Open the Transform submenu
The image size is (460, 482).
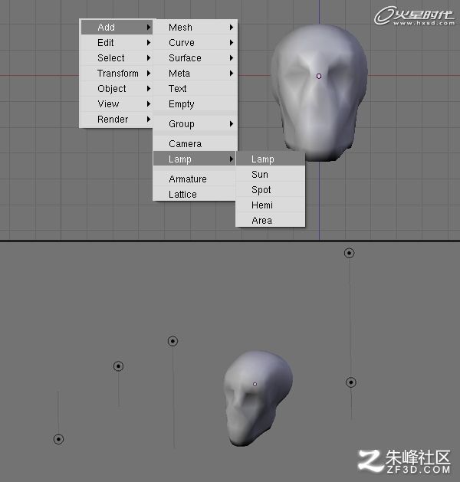(x=117, y=74)
